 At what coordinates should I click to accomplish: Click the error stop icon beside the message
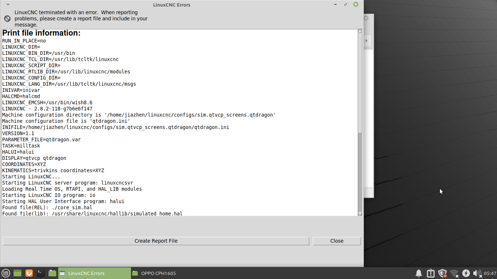[7, 19]
